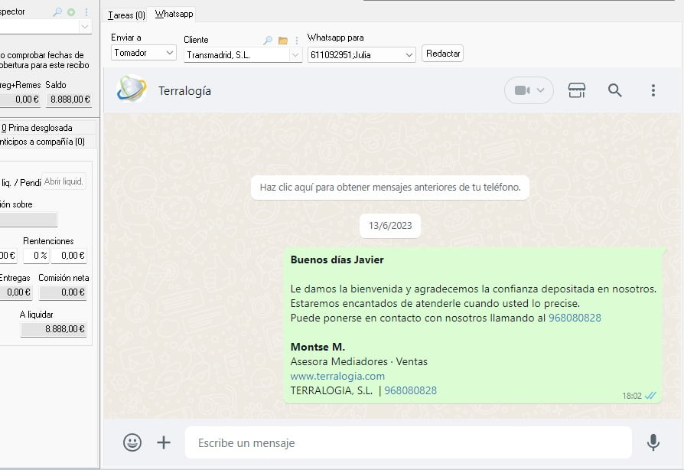
Task: Click the green add icon in inspector
Action: [72, 12]
